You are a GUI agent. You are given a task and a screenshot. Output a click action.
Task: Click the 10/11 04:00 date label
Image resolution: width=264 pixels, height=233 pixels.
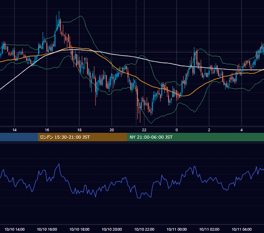coord(241,229)
